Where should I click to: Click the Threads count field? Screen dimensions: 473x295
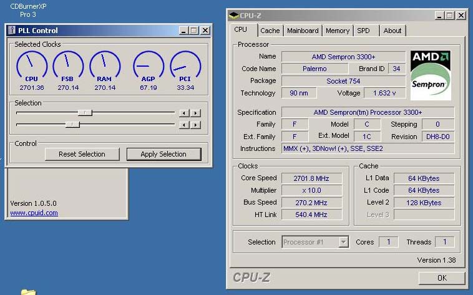pyautogui.click(x=445, y=242)
